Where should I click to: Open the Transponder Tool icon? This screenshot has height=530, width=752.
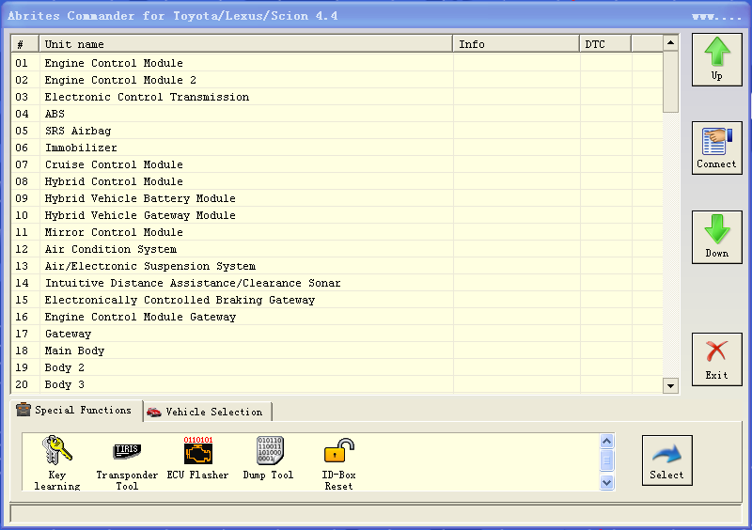[127, 462]
